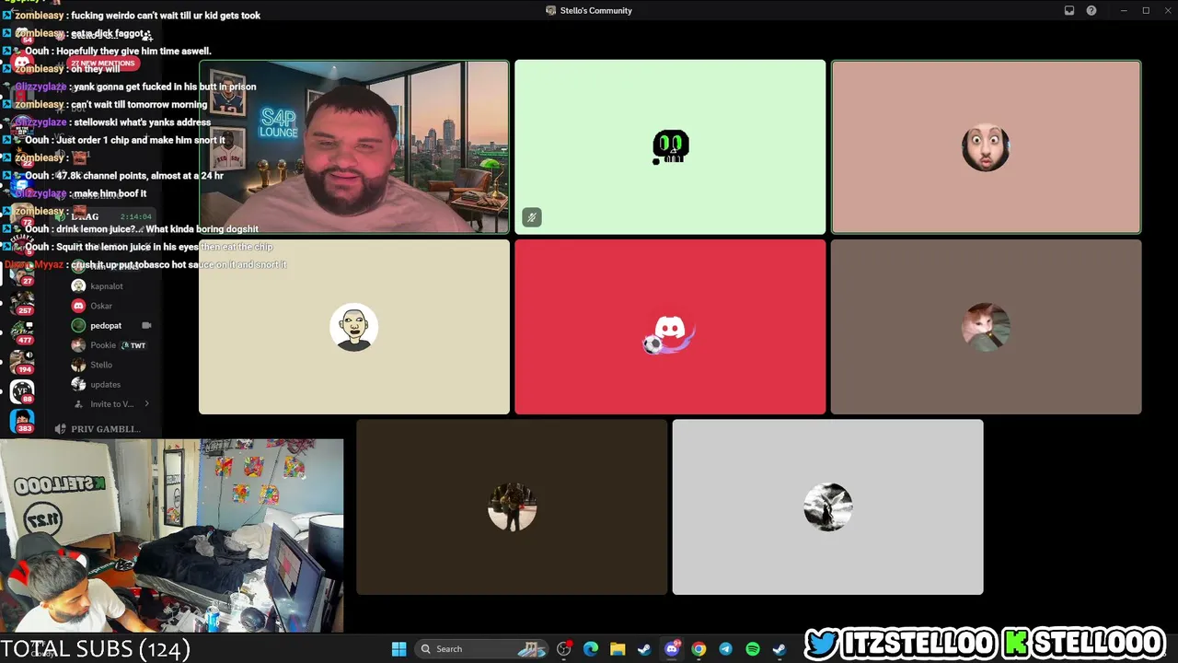This screenshot has width=1178, height=663.
Task: Click Invite to Voice entry
Action: tap(110, 404)
